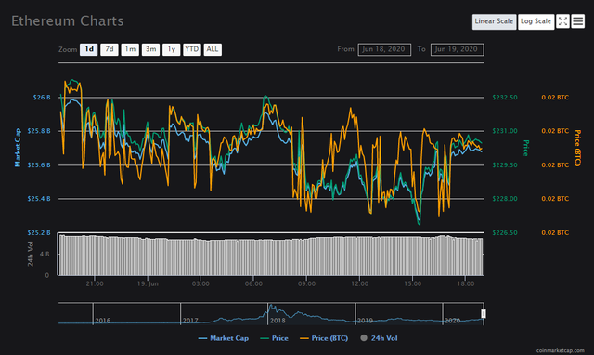Click the 4 B volume axis label
Viewport: 594px width, 355px height.
[45, 254]
